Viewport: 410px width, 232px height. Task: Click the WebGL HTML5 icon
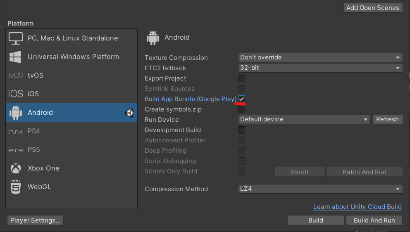pyautogui.click(x=16, y=187)
